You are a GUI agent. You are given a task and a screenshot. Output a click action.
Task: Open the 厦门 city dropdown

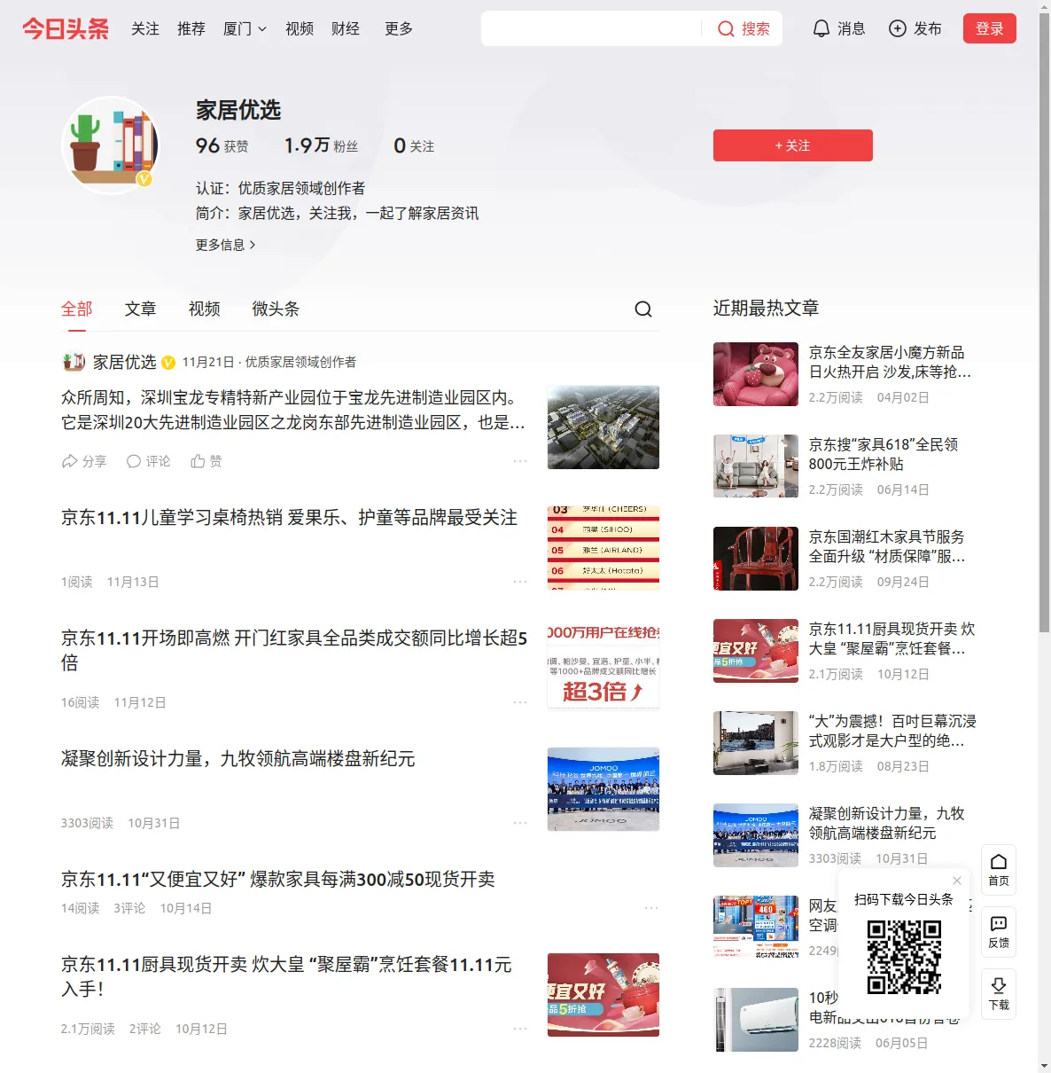coord(245,28)
